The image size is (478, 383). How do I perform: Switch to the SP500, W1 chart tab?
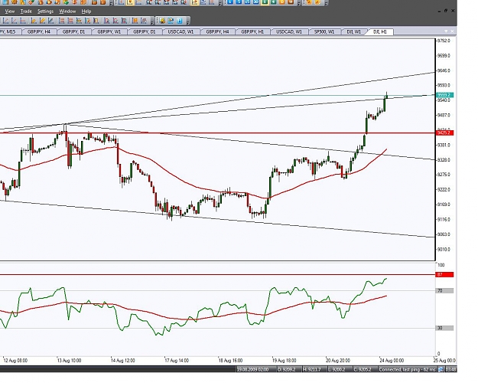(x=324, y=31)
